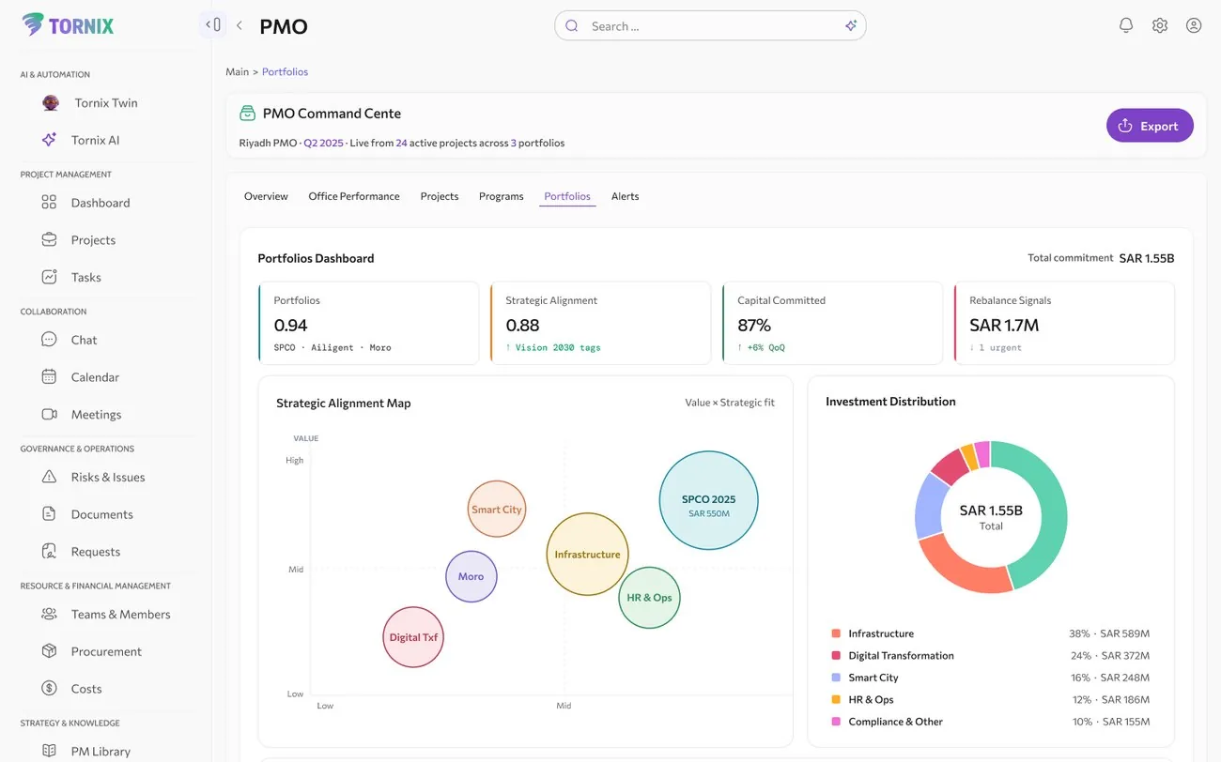Click "38% · SAR 589M" value text

[x=1109, y=633]
